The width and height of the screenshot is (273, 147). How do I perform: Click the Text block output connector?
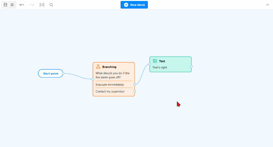[191, 66]
